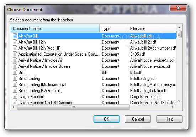Viewport: 196px width, 137px height.
Task: Click the BillofLadingTotals.sdf filename
Action: coord(148,91)
